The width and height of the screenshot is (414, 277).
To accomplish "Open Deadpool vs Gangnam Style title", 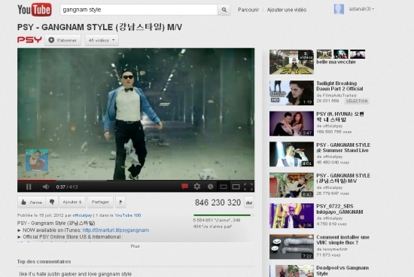I will pyautogui.click(x=342, y=271).
